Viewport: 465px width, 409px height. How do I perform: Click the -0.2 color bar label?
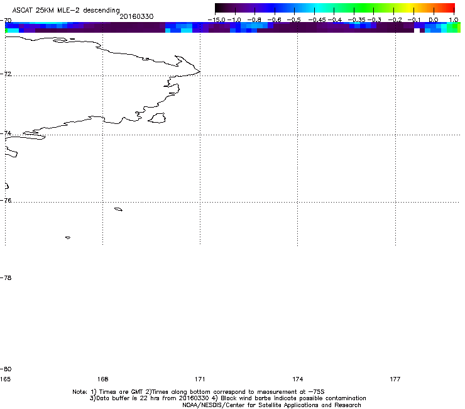395,20
